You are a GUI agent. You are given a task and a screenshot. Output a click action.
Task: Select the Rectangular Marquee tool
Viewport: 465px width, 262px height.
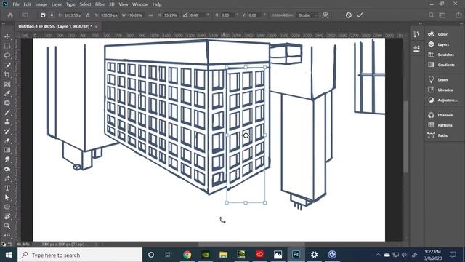point(7,46)
